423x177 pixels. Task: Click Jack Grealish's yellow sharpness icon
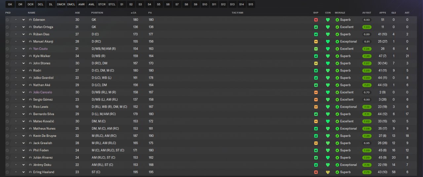click(x=316, y=143)
